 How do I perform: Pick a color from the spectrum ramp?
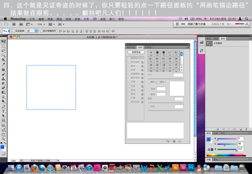pos(226,155)
